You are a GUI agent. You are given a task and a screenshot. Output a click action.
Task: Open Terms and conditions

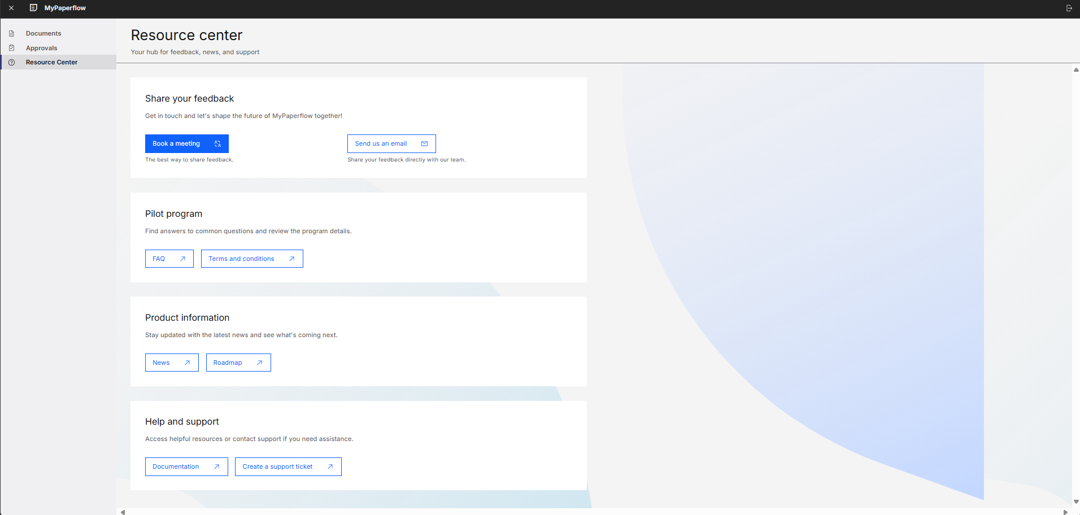click(252, 259)
